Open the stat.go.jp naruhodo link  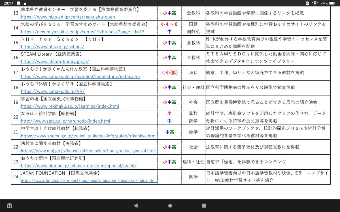click(65, 121)
